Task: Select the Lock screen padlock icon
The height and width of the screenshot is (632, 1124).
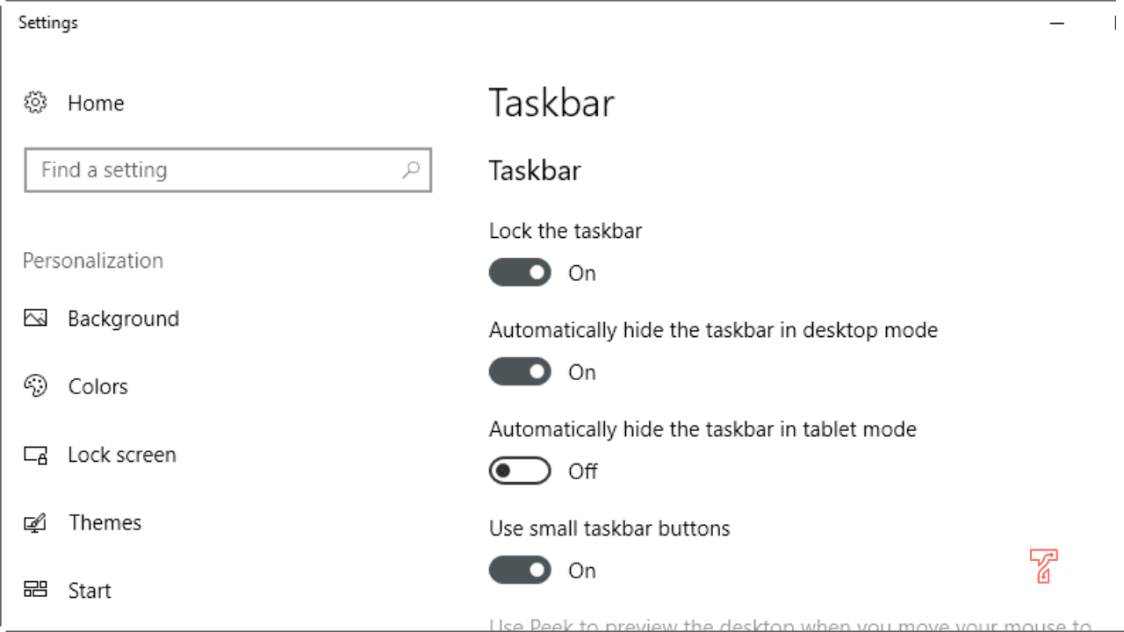Action: pos(35,454)
